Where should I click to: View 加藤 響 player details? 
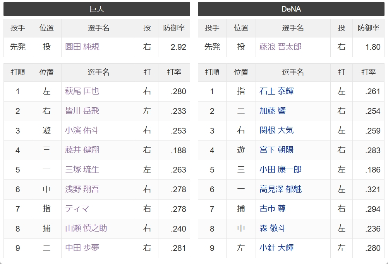point(273,111)
